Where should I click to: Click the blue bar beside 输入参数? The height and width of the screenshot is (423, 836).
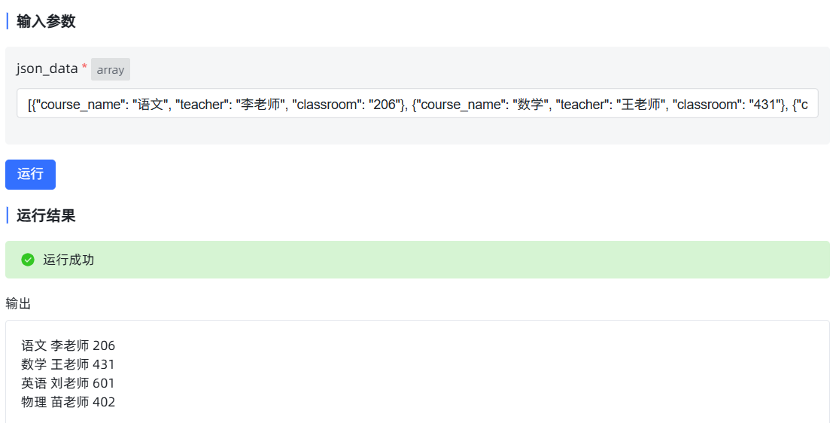point(8,21)
